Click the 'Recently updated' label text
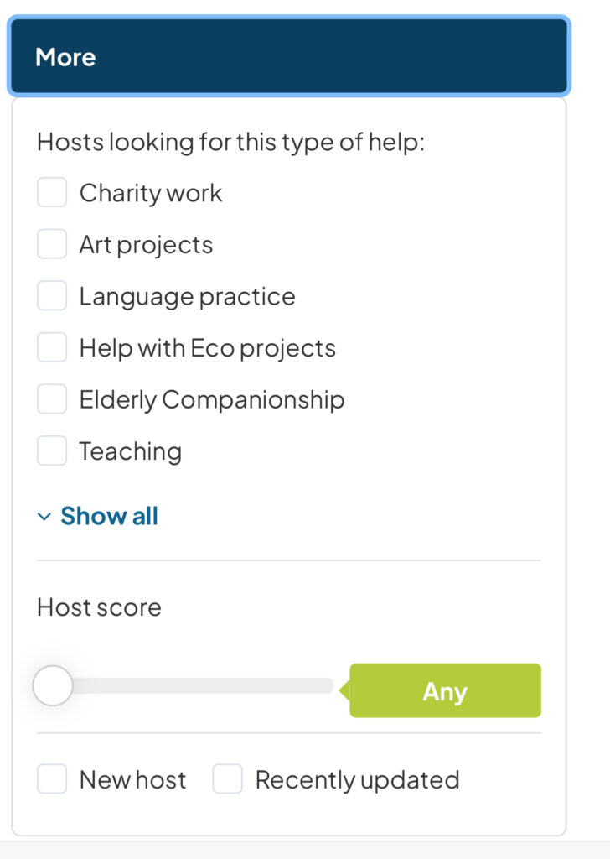 click(357, 779)
